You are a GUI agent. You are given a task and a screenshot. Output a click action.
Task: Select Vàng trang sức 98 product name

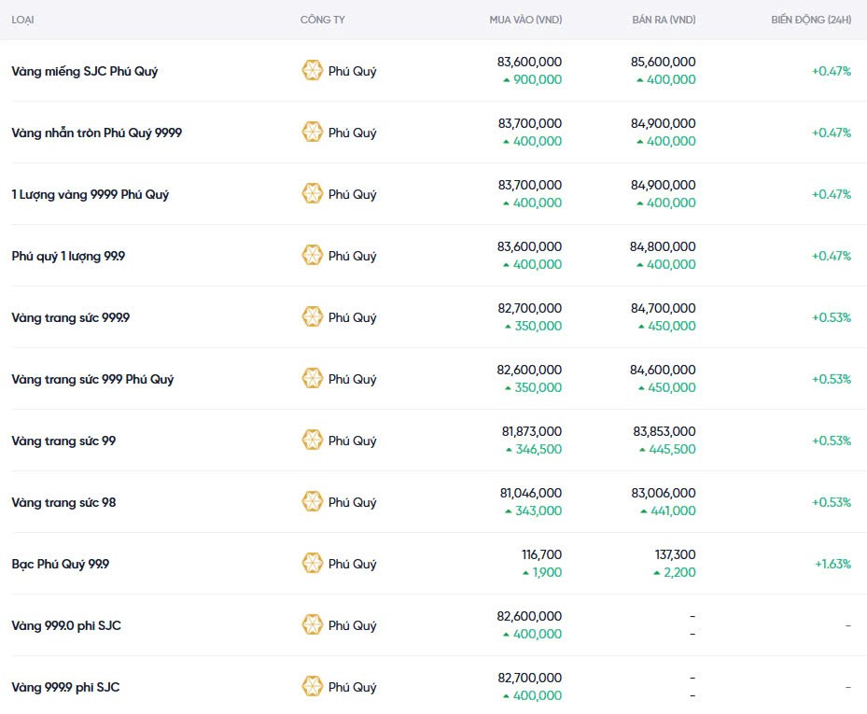point(63,502)
